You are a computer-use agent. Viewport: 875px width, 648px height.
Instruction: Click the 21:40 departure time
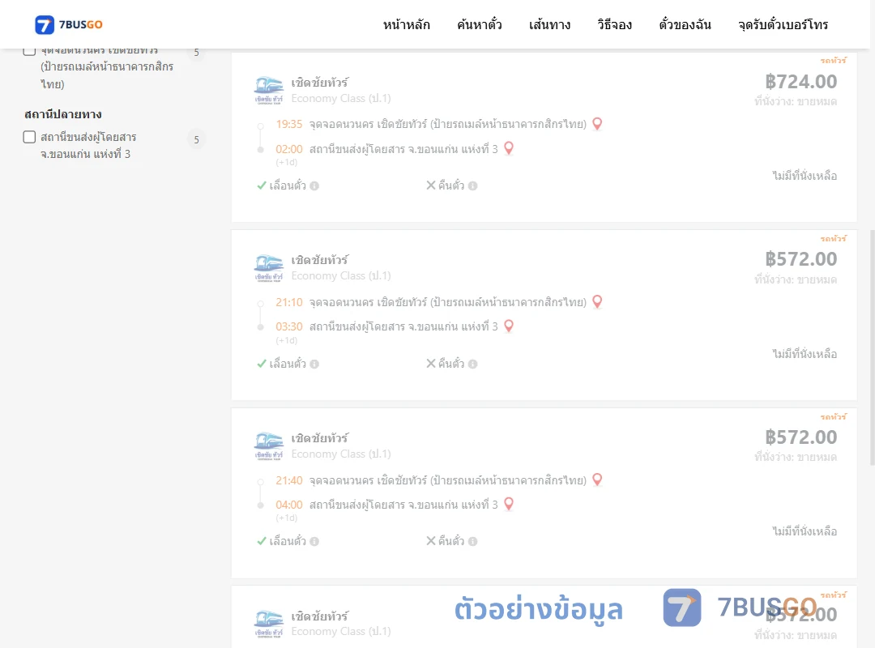[x=289, y=480]
